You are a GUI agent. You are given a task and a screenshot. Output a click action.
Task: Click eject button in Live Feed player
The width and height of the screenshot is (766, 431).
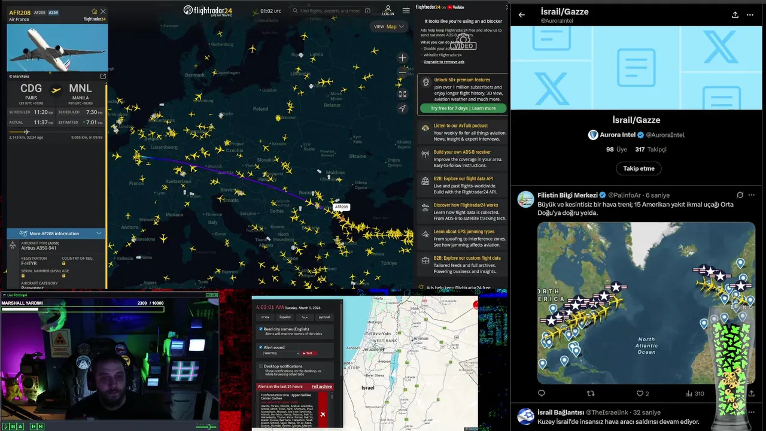click(20, 426)
